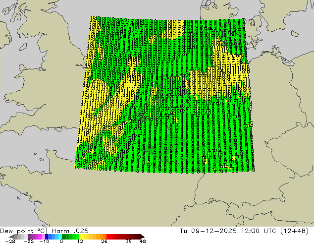This screenshot has height=243, width=314.
Task: Click the bright yellow legend swatch
Action: [x=81, y=237]
